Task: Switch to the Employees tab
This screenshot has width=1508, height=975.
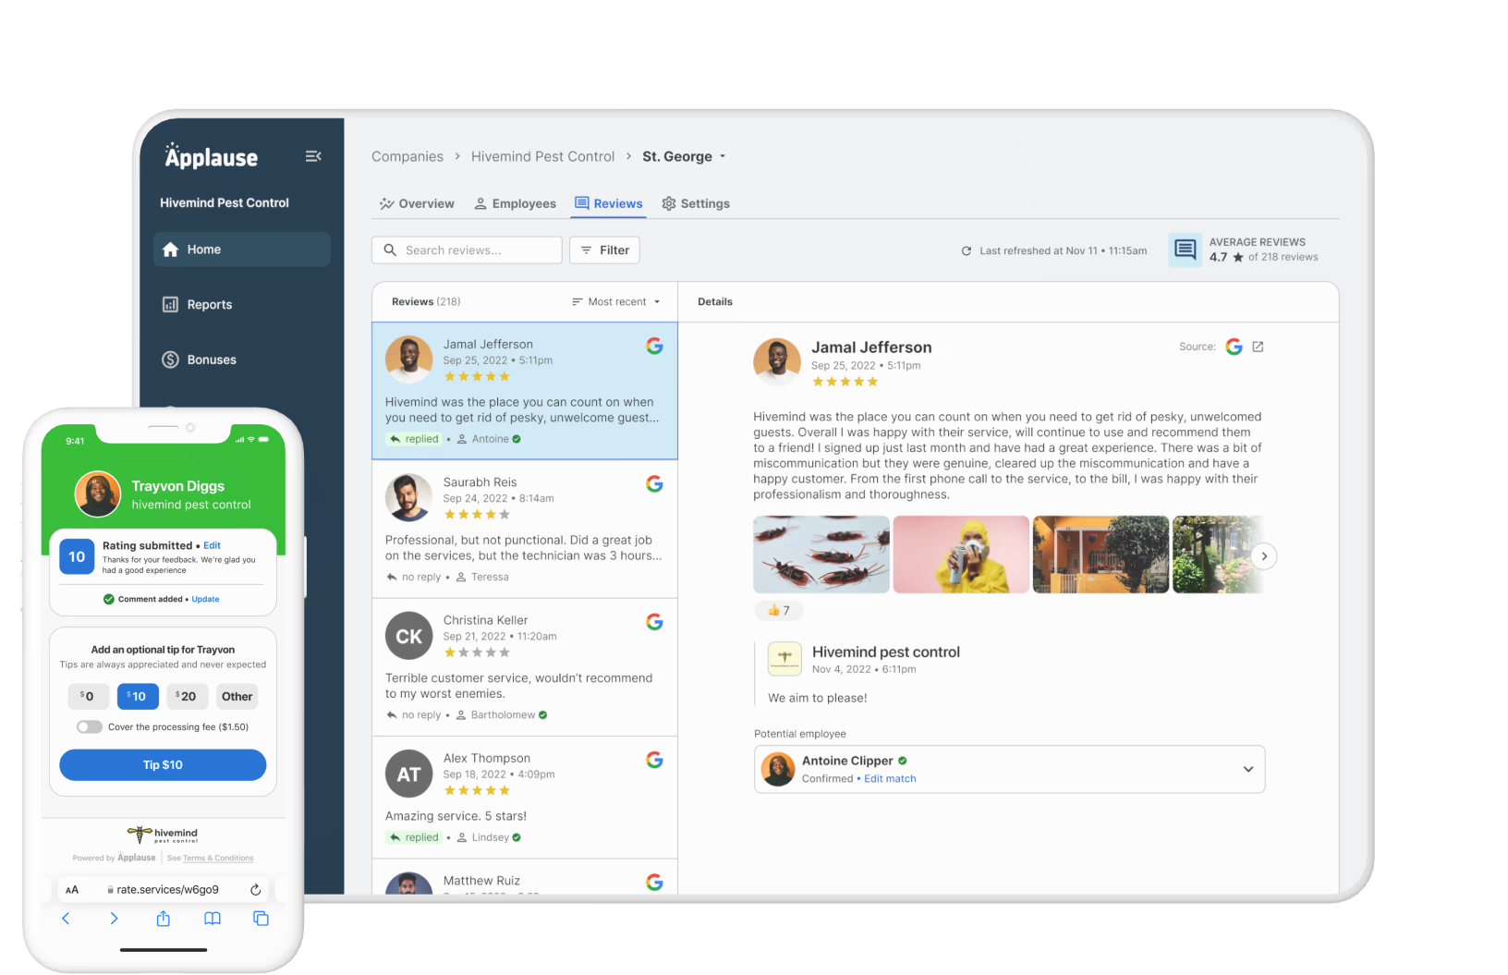Action: (x=515, y=203)
